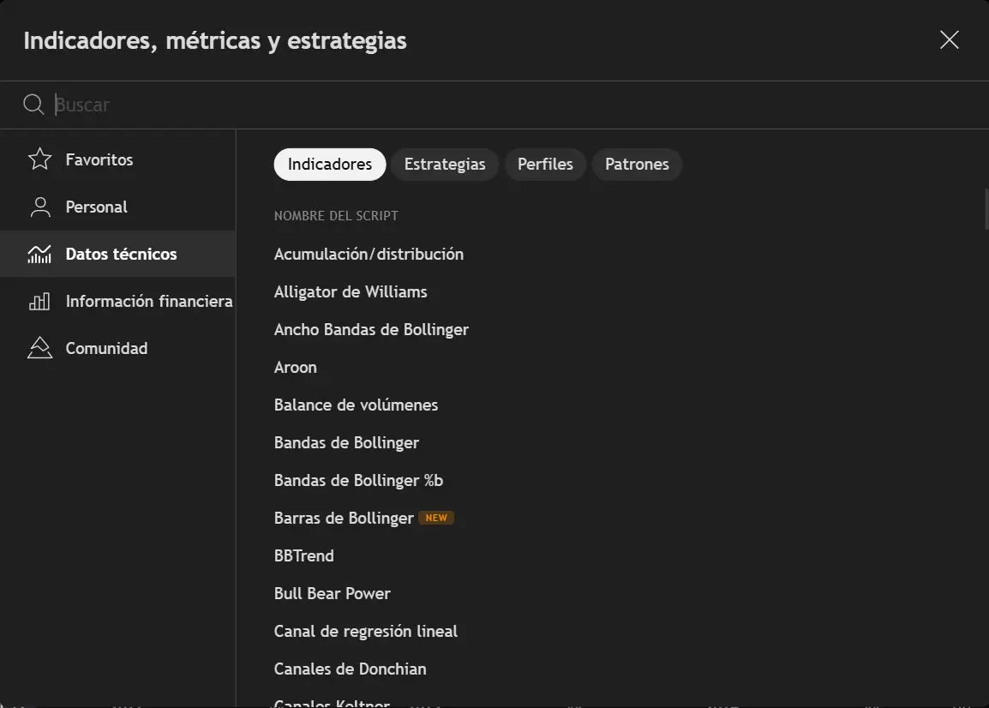
Task: Select the Acumulación/distribución indicator
Action: click(x=369, y=254)
